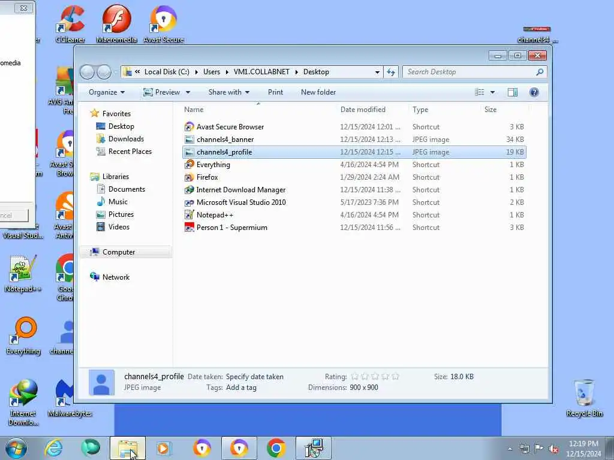Image resolution: width=614 pixels, height=460 pixels.
Task: Refresh the Desktop folder view
Action: click(x=391, y=72)
